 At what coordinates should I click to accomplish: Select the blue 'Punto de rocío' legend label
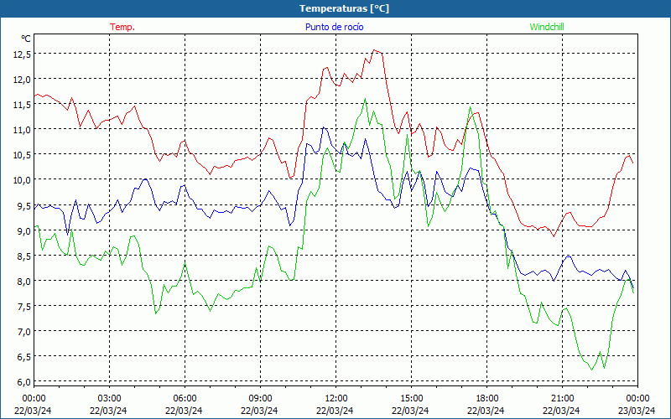pos(334,27)
